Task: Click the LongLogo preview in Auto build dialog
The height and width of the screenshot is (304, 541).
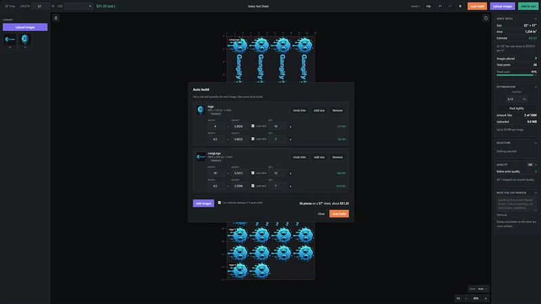Action: coord(201,157)
